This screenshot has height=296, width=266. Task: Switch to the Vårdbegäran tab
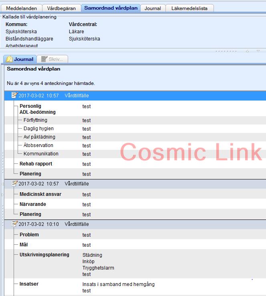(x=61, y=8)
